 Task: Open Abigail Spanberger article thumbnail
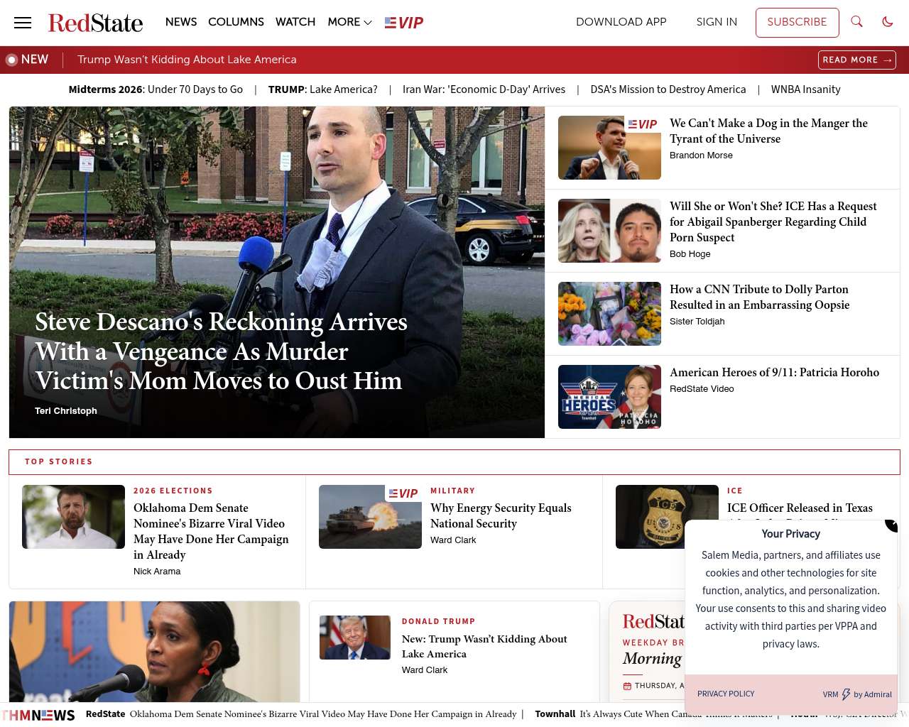609,231
